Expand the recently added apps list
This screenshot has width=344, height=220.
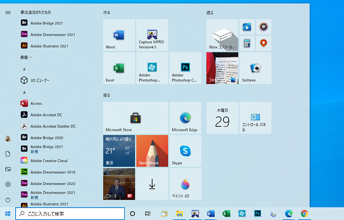(x=26, y=57)
